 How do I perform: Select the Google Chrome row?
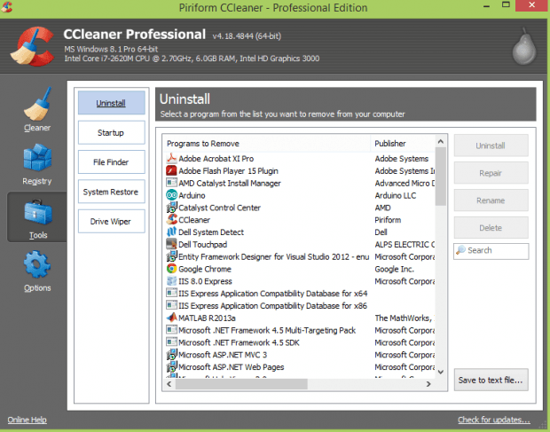pyautogui.click(x=300, y=269)
